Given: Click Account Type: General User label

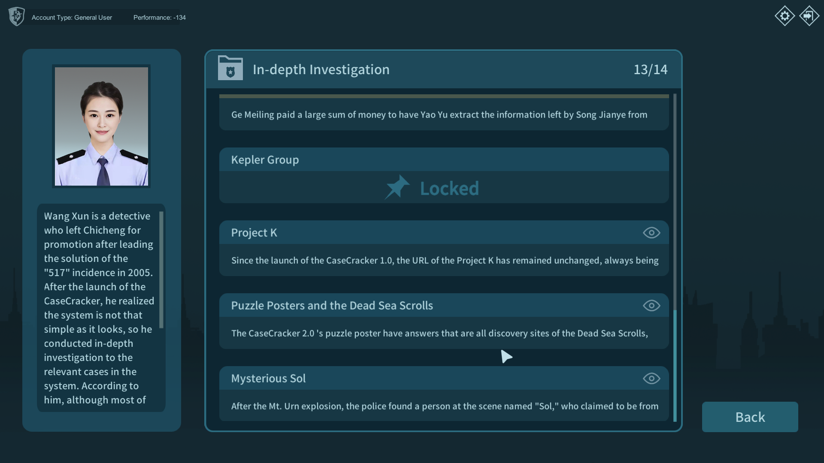Looking at the screenshot, I should 72,18.
